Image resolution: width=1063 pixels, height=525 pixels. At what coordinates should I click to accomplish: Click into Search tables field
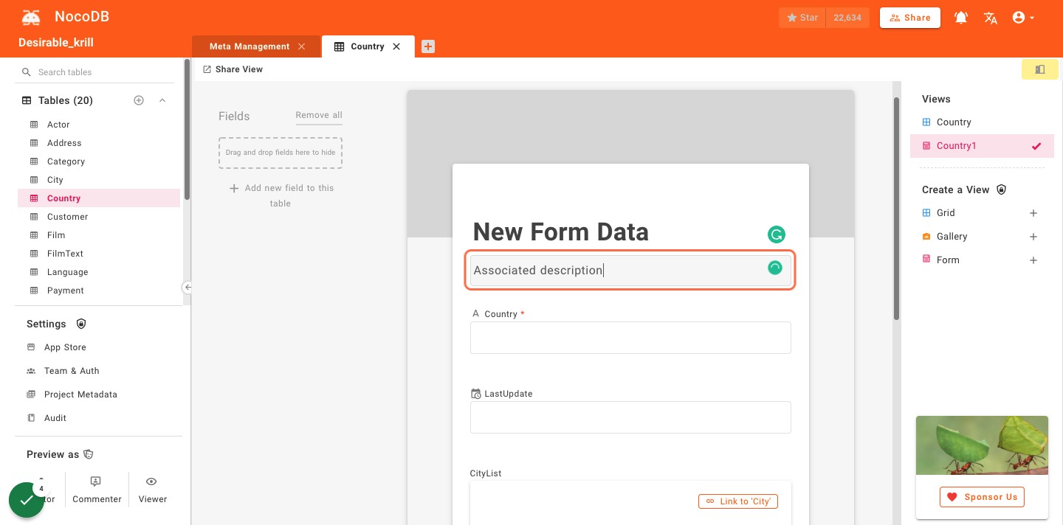point(99,72)
